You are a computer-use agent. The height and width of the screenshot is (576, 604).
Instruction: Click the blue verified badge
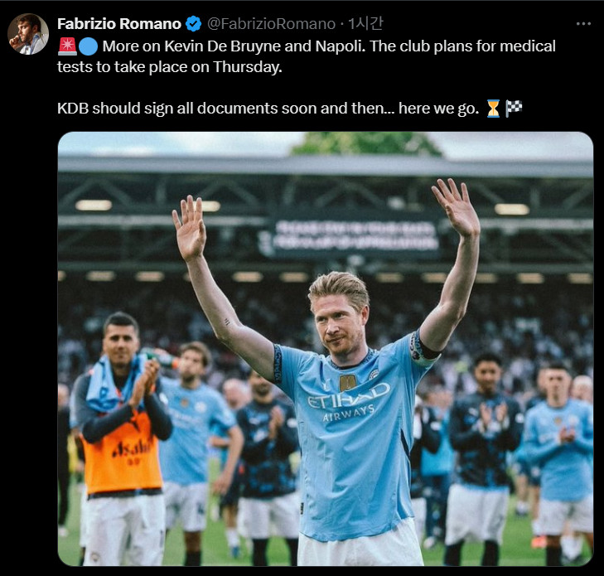(x=193, y=24)
